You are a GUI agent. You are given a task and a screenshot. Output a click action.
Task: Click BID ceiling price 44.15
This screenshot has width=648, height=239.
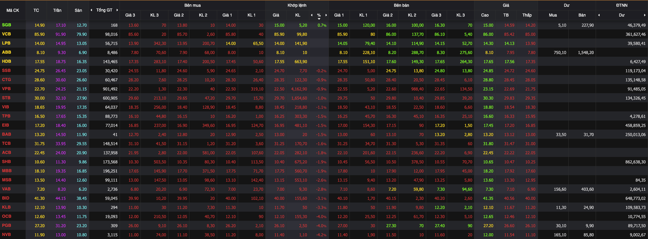click(x=61, y=198)
